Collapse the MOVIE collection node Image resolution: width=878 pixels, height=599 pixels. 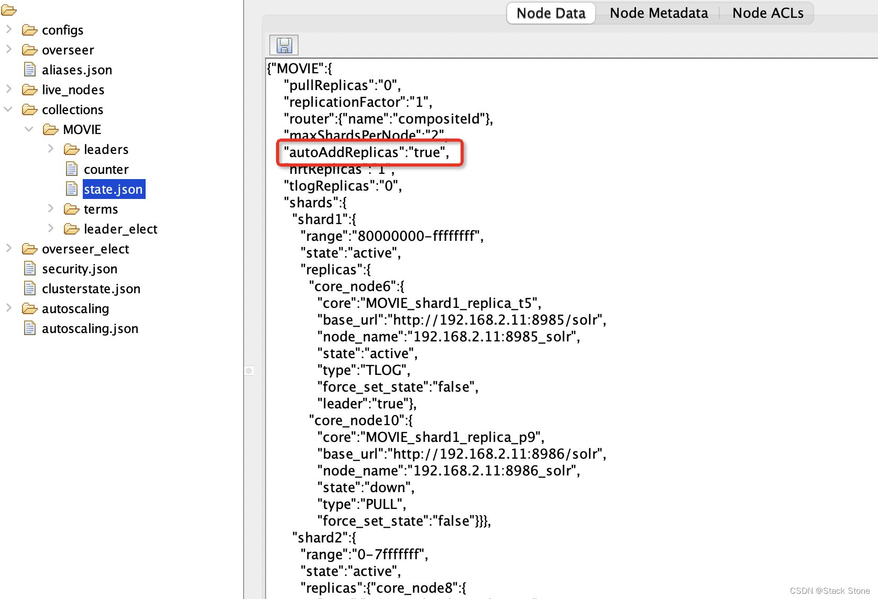(29, 129)
